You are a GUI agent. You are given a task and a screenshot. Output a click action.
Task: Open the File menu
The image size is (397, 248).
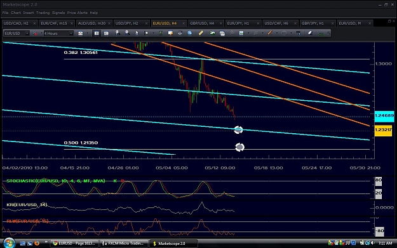(5, 13)
